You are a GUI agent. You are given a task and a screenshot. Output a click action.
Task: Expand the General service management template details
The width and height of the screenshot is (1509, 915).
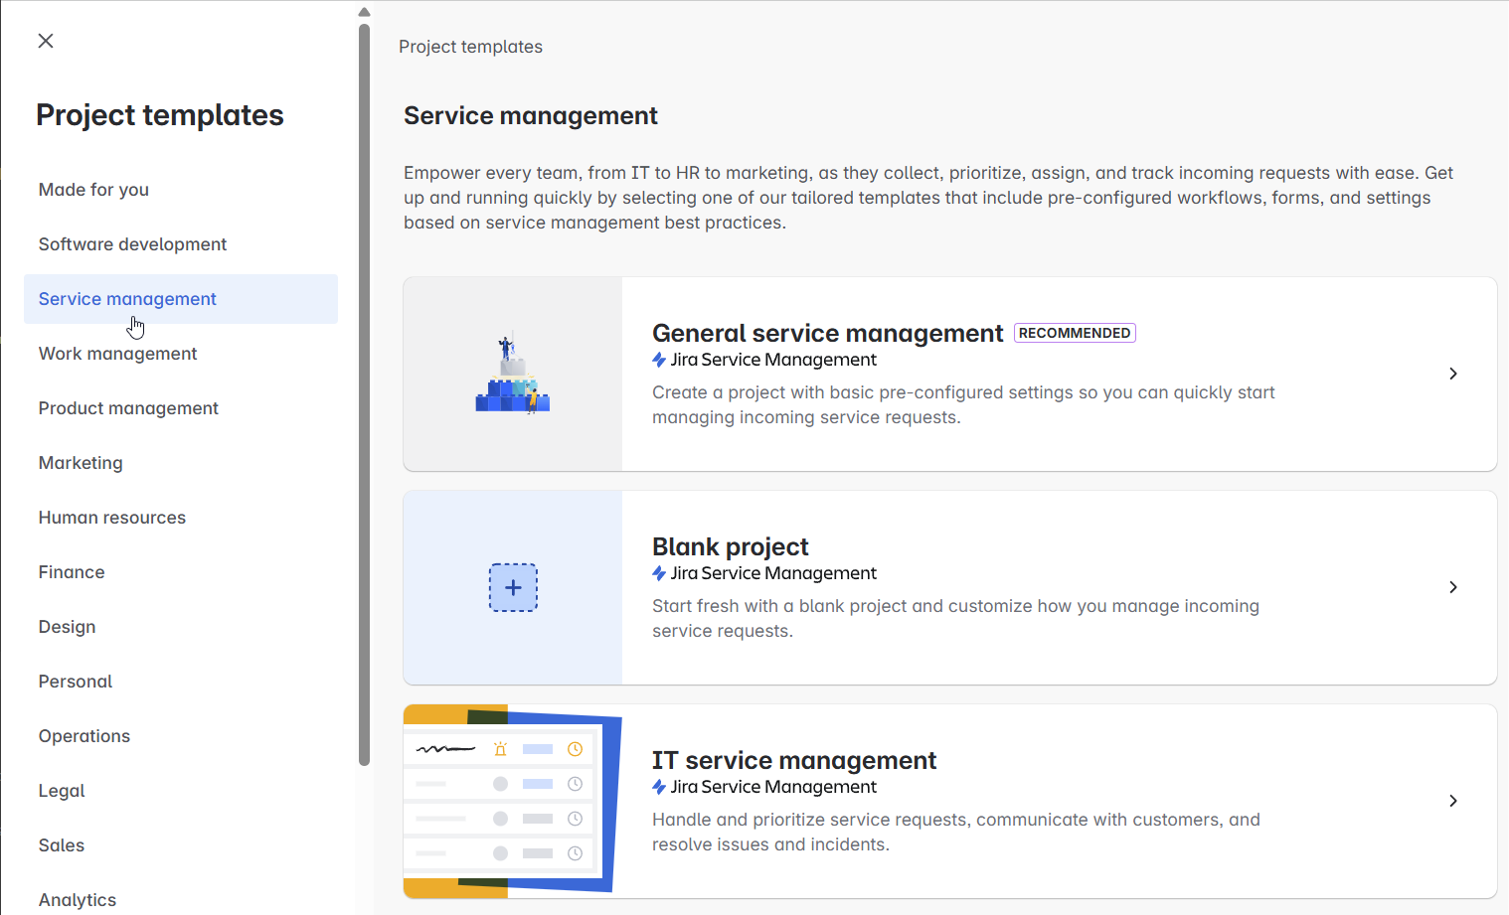pos(1452,374)
